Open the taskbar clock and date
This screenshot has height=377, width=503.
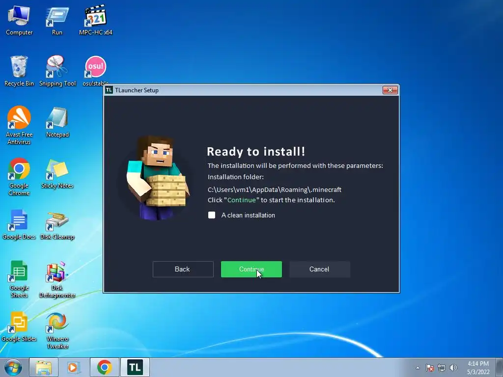coord(478,368)
